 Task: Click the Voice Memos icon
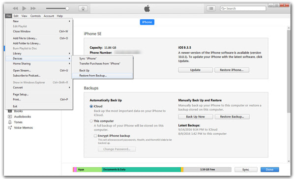click(10, 128)
